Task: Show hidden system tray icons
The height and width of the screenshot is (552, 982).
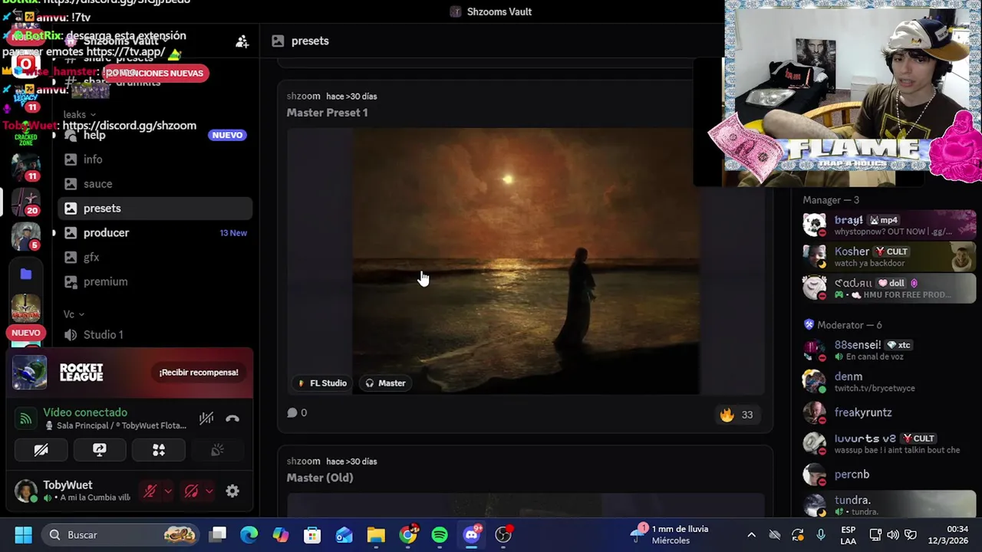Action: coord(751,535)
